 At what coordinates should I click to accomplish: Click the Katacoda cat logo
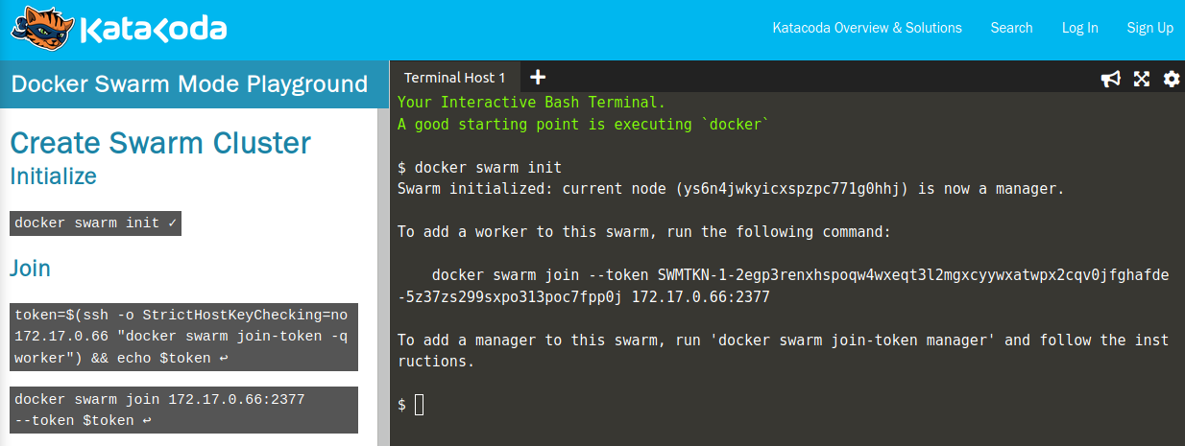[x=42, y=30]
